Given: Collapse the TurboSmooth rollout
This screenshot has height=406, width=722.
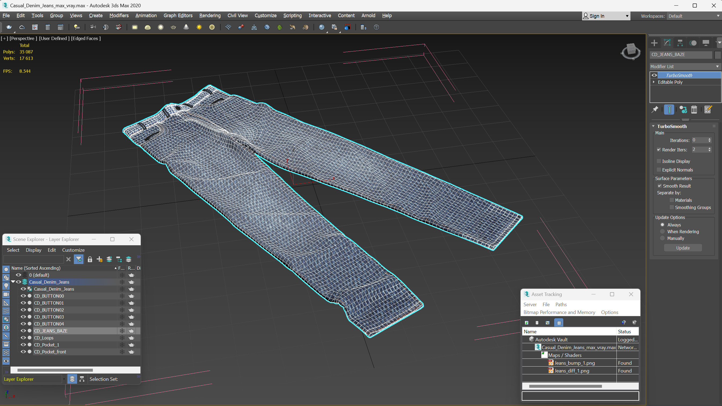Looking at the screenshot, I should tap(653, 126).
